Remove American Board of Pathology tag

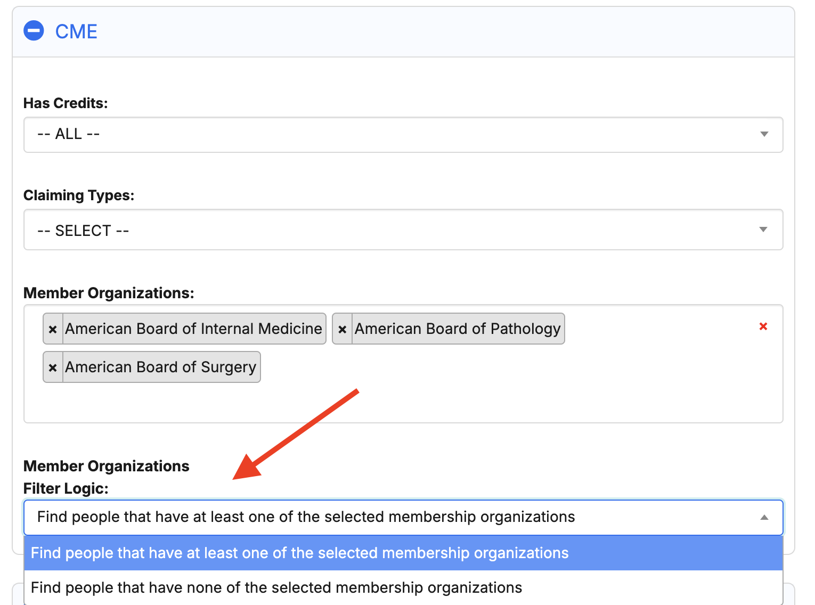click(343, 329)
